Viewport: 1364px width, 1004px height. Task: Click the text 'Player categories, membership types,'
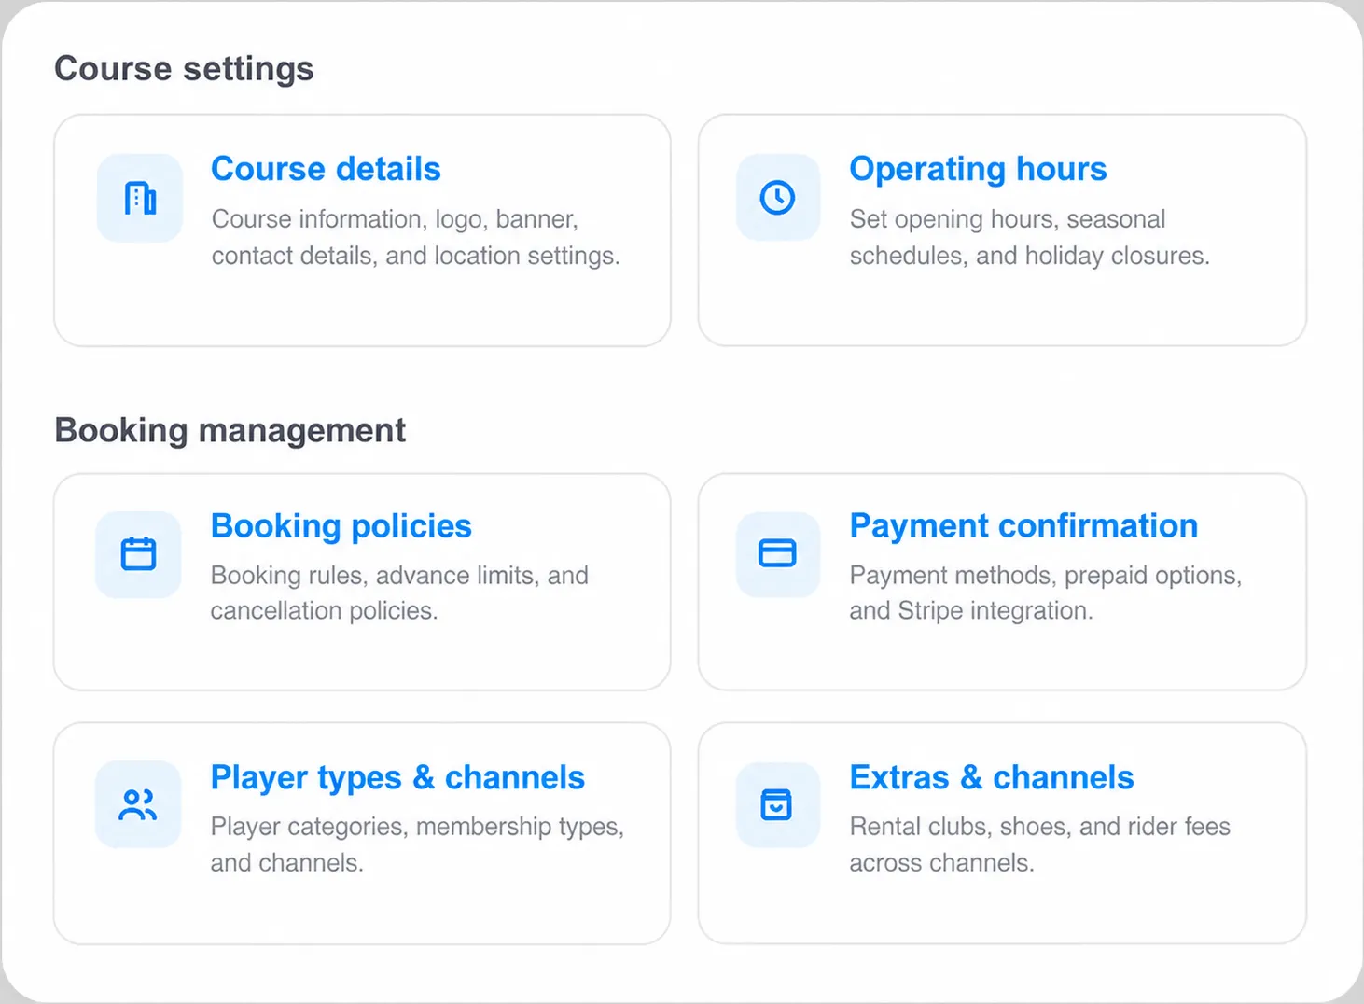[417, 827]
